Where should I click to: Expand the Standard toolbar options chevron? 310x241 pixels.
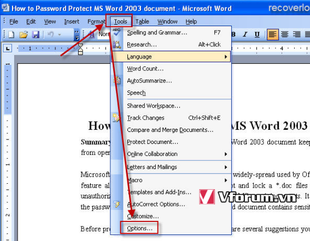[x=77, y=35]
